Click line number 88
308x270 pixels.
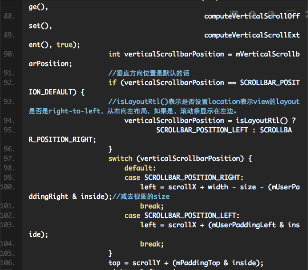pyautogui.click(x=9, y=16)
